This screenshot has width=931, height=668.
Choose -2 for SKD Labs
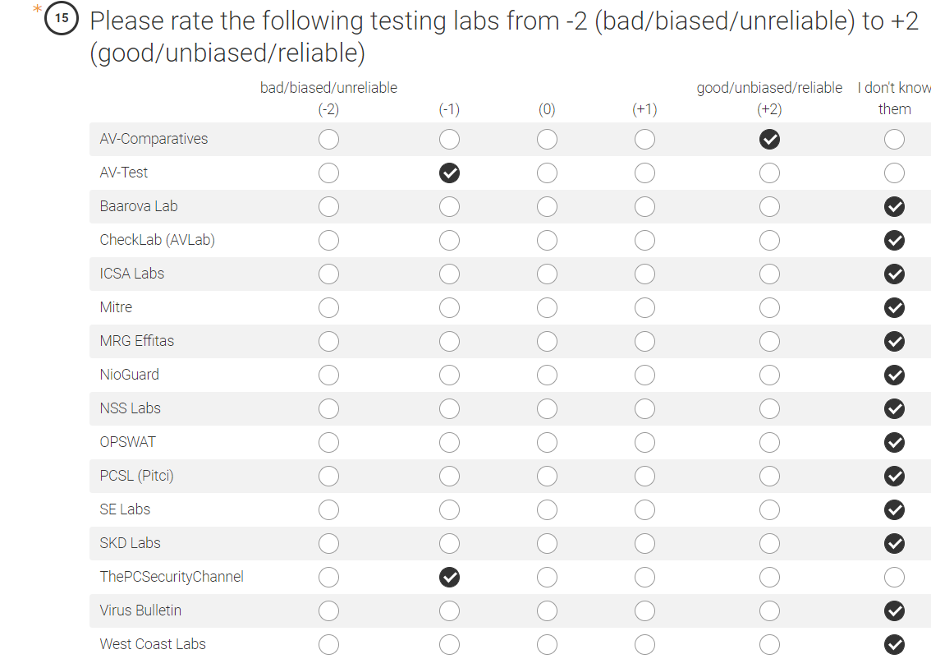click(328, 544)
